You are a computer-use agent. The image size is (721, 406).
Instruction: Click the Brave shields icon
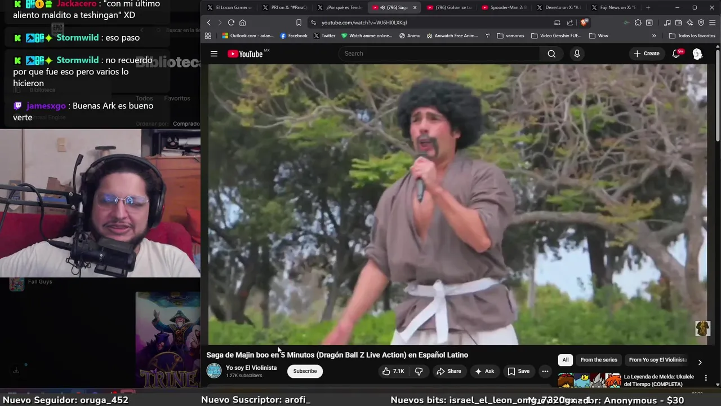click(584, 23)
